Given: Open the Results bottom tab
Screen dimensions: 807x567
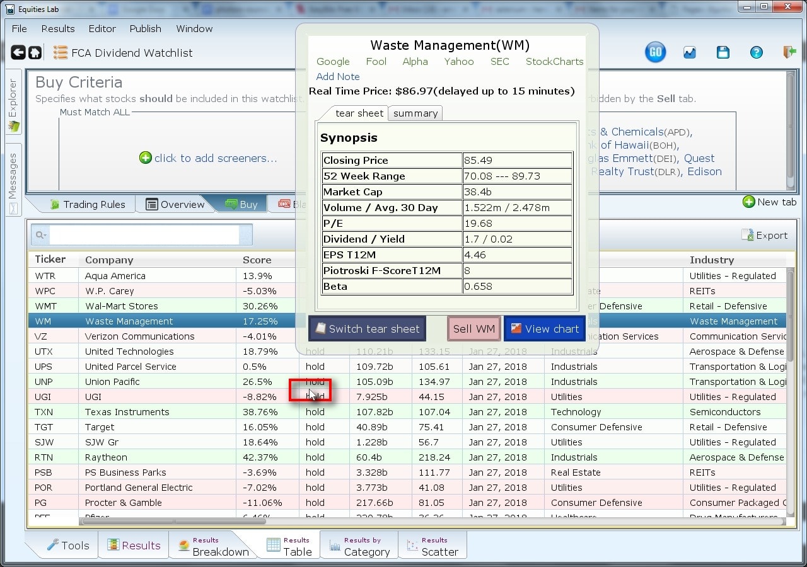Looking at the screenshot, I should (134, 546).
